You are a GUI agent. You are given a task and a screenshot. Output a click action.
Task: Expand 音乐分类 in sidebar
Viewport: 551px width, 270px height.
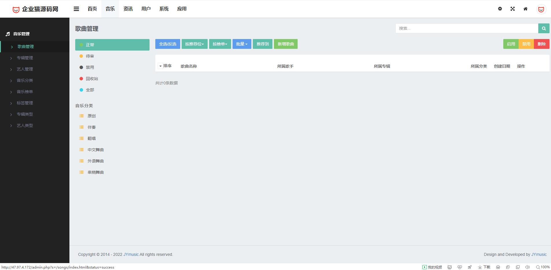point(35,80)
